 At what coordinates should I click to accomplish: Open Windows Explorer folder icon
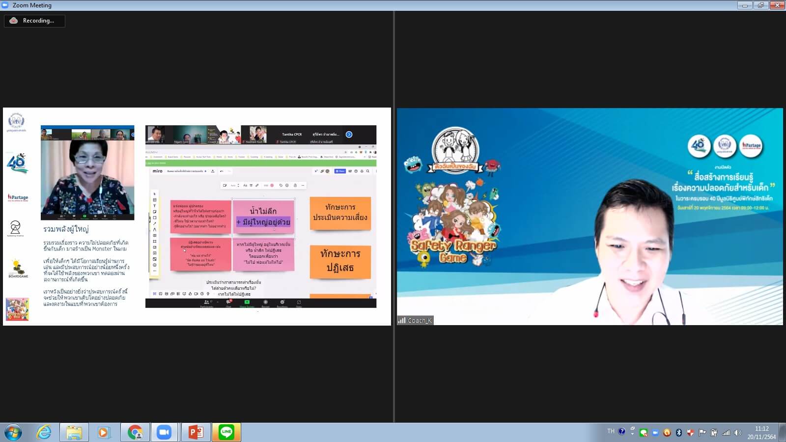coord(74,432)
